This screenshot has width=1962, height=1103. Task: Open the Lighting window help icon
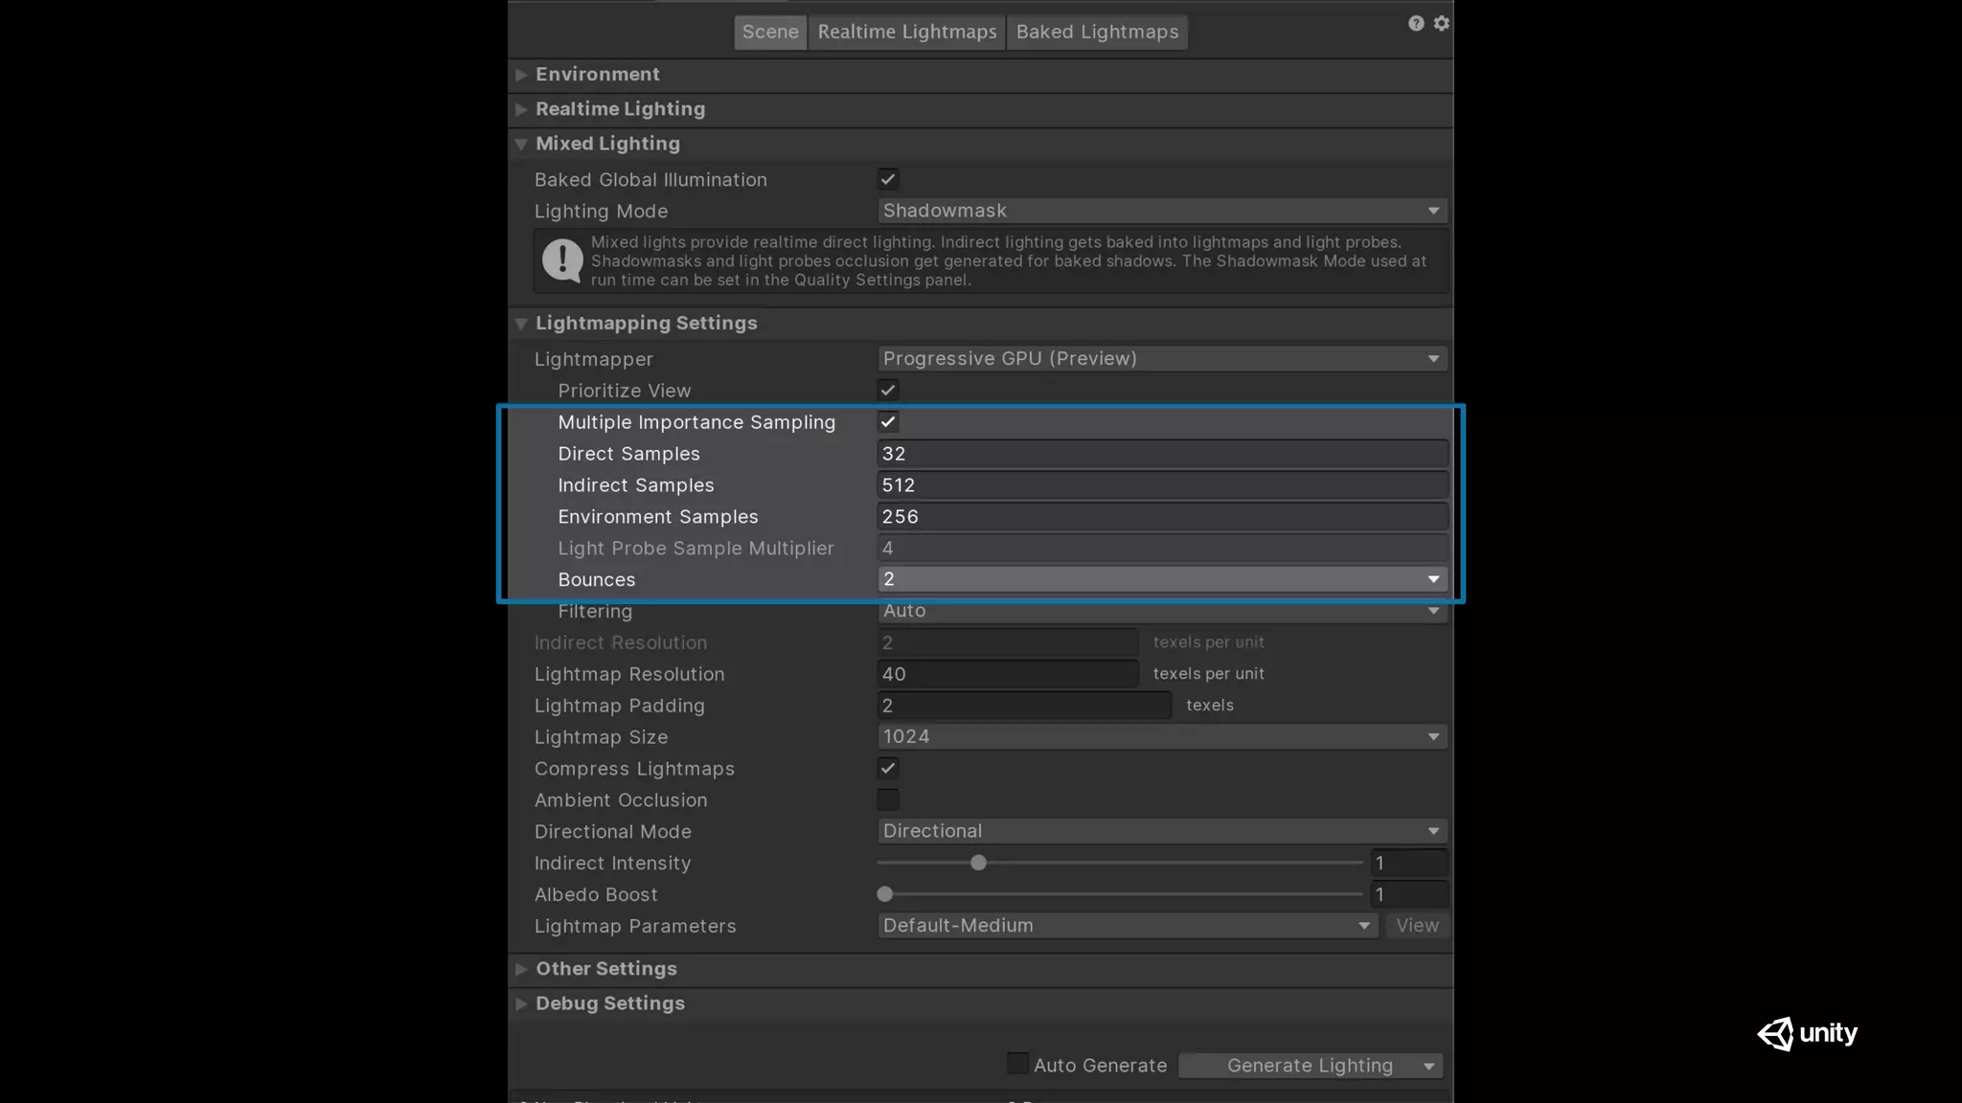pos(1416,23)
